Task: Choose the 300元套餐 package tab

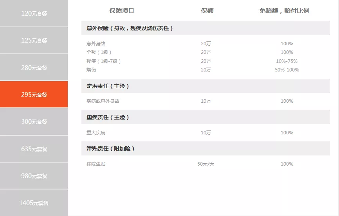Action: click(34, 121)
